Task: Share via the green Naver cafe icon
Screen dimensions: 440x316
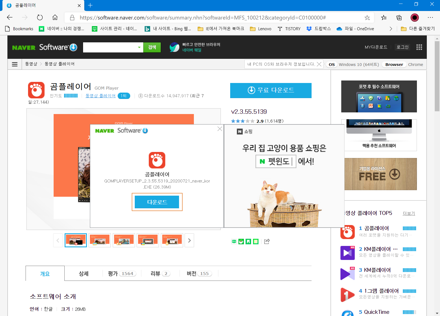Action: pyautogui.click(x=241, y=242)
